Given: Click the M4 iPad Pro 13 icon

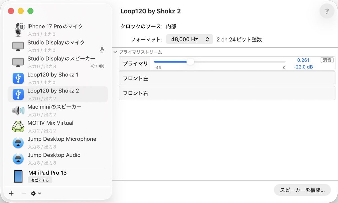Looking at the screenshot, I should [x=18, y=176].
